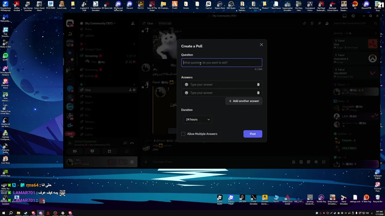This screenshot has width=385, height=216.
Task: Open EA app desktop shortcut
Action: [x=355, y=5]
